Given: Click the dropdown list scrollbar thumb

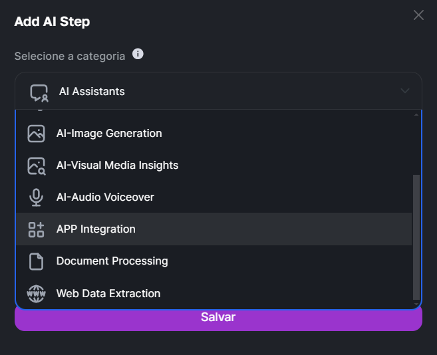Looking at the screenshot, I should click(x=416, y=237).
